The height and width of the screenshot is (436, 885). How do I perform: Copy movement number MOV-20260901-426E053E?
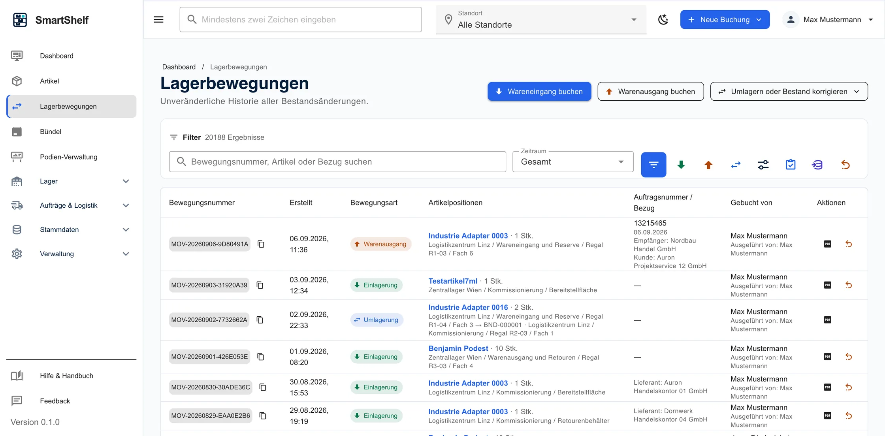[x=261, y=357]
